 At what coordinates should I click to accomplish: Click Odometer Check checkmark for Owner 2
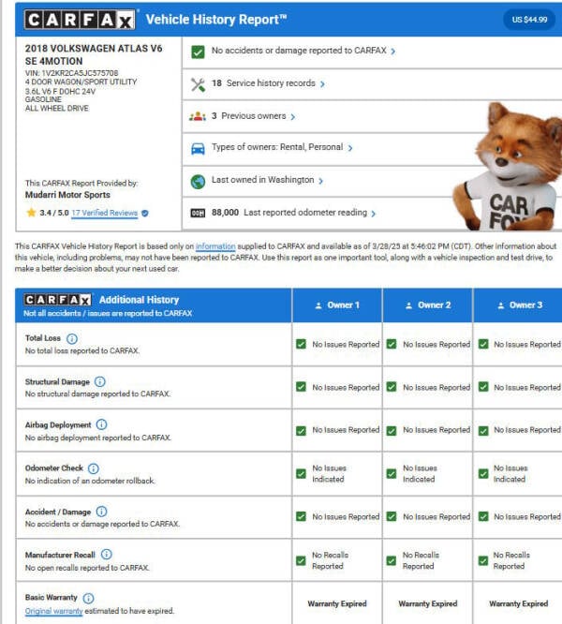click(392, 473)
